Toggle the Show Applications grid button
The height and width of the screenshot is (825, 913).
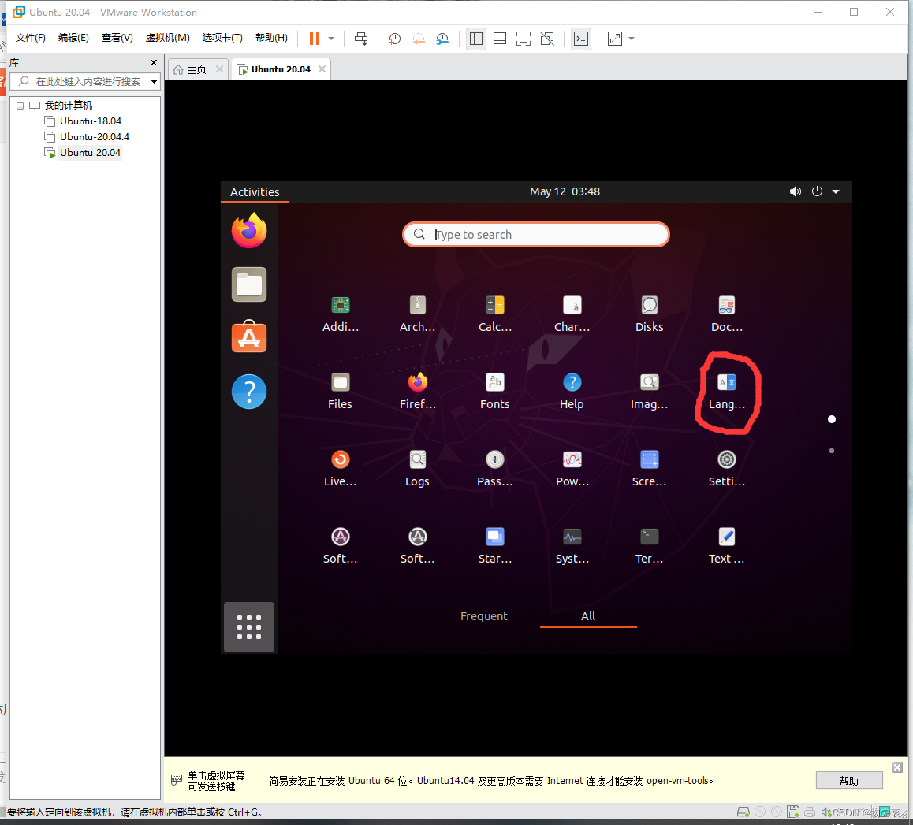pyautogui.click(x=249, y=627)
